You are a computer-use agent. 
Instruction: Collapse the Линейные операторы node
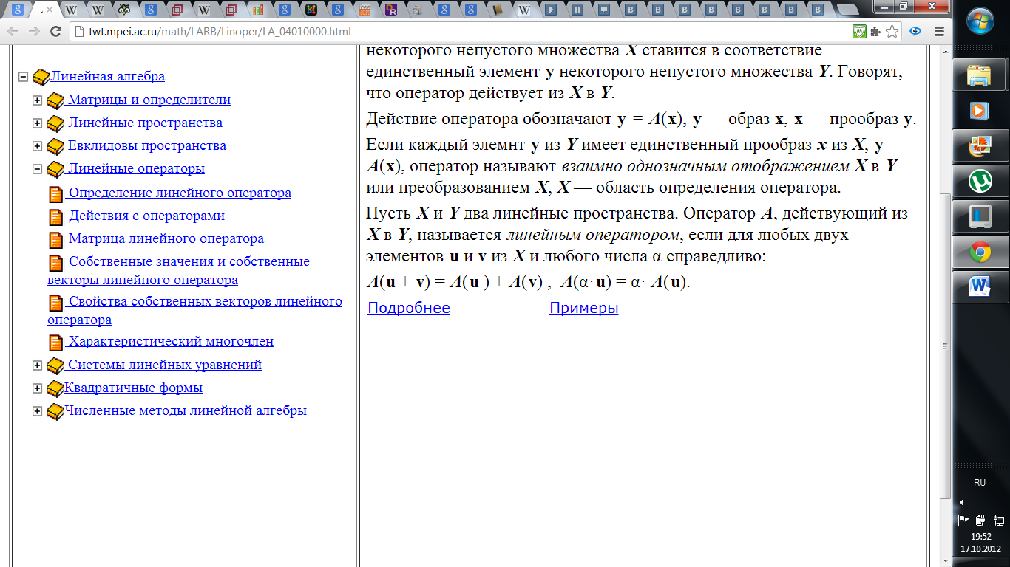coord(37,169)
